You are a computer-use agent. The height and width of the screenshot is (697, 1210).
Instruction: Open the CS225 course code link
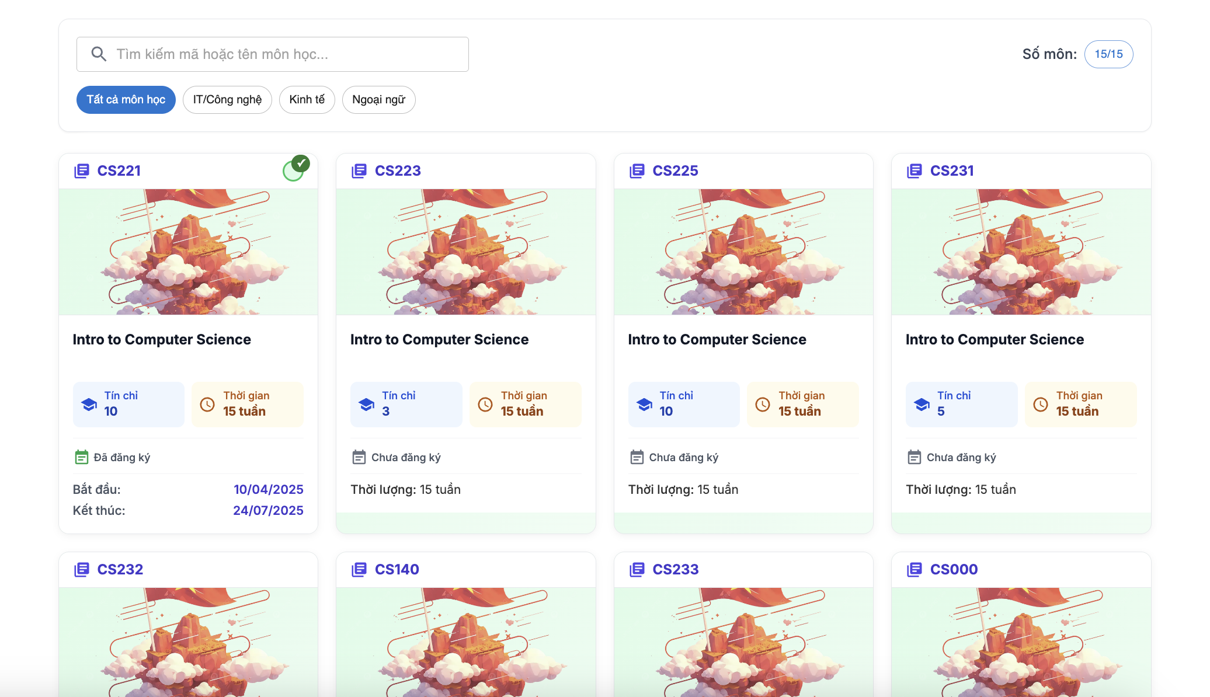675,171
